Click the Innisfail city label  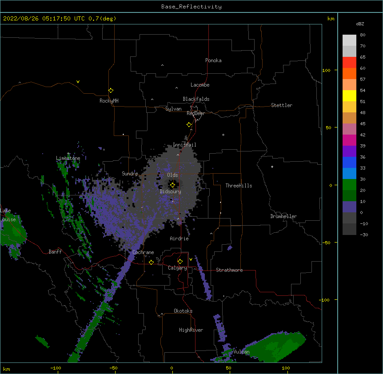point(184,145)
